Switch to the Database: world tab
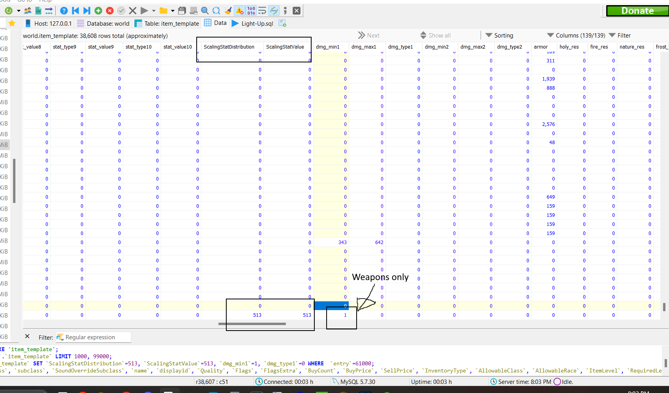The width and height of the screenshot is (669, 393). pyautogui.click(x=103, y=23)
